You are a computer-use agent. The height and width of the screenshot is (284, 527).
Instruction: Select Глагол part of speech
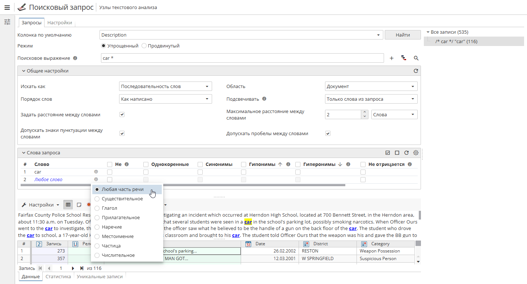[127, 208]
